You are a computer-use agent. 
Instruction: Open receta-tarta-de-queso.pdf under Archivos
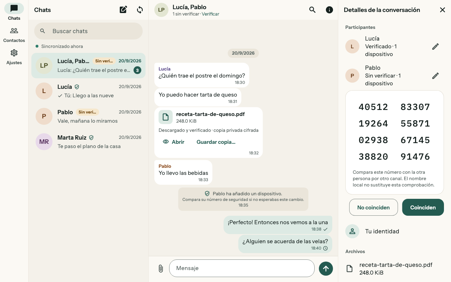click(395, 269)
